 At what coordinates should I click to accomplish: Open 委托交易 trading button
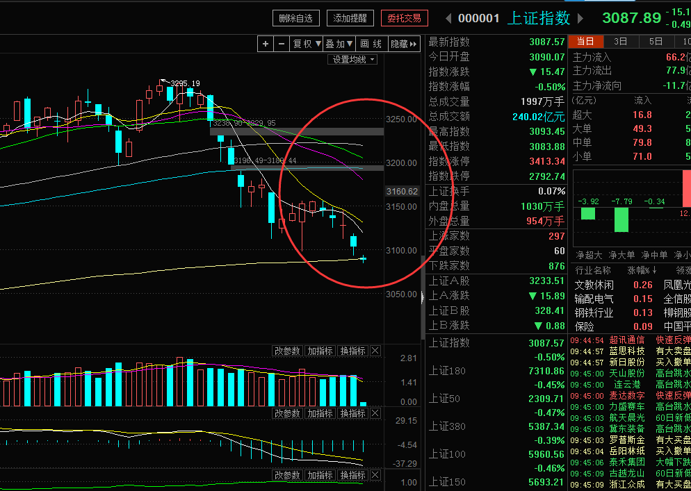point(404,19)
